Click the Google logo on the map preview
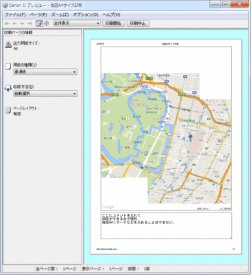This screenshot has height=275, width=251. (108, 207)
